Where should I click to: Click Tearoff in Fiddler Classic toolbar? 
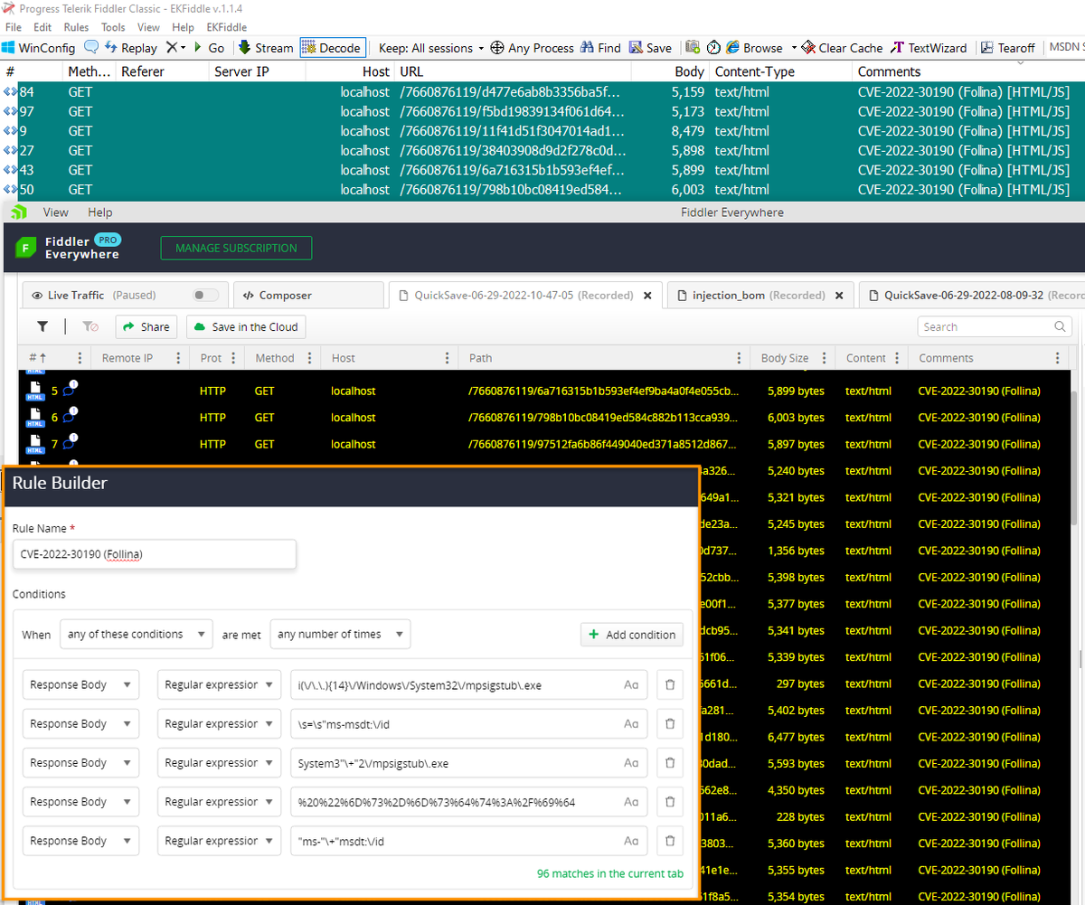click(1008, 48)
